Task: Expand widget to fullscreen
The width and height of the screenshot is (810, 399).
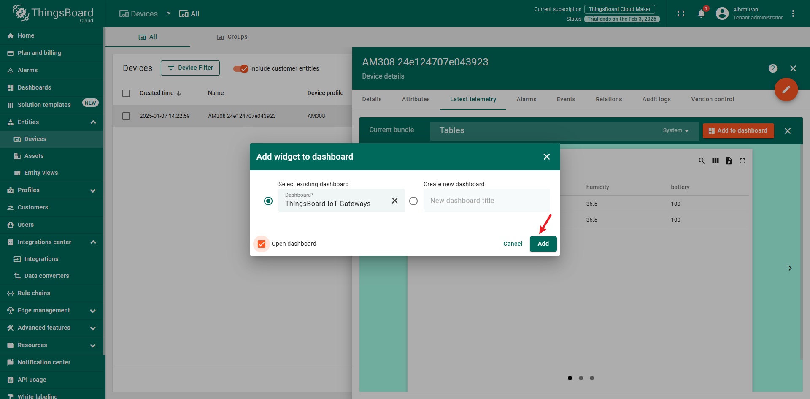Action: coord(742,161)
